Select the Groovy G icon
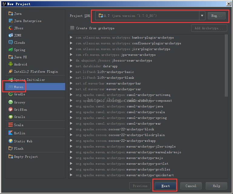The width and height of the screenshot is (233, 194). coord(11,102)
